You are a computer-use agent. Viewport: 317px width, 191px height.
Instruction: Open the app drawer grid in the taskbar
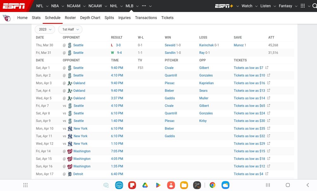point(25,185)
